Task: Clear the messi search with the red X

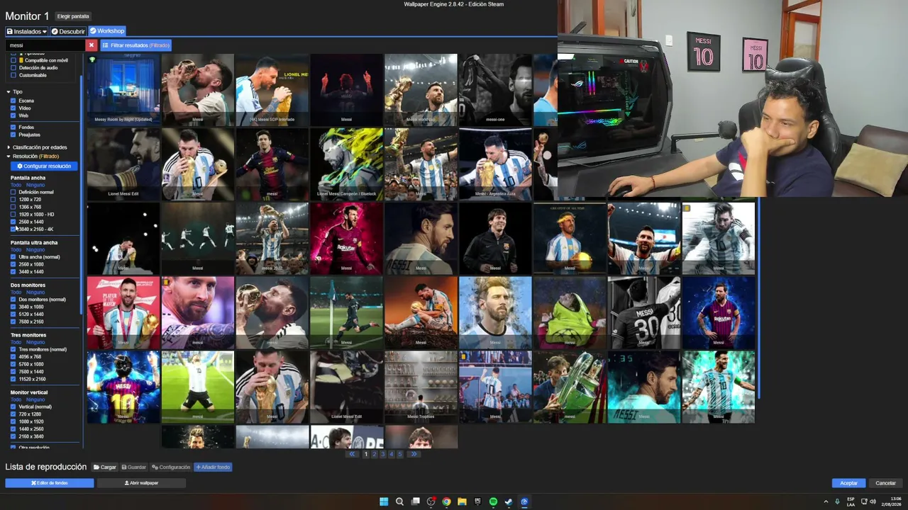Action: click(91, 45)
